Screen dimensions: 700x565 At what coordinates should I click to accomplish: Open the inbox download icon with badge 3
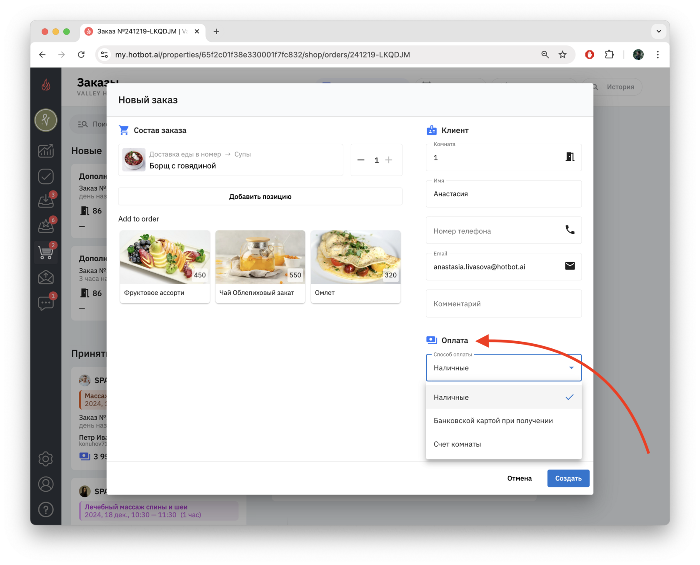pos(46,200)
